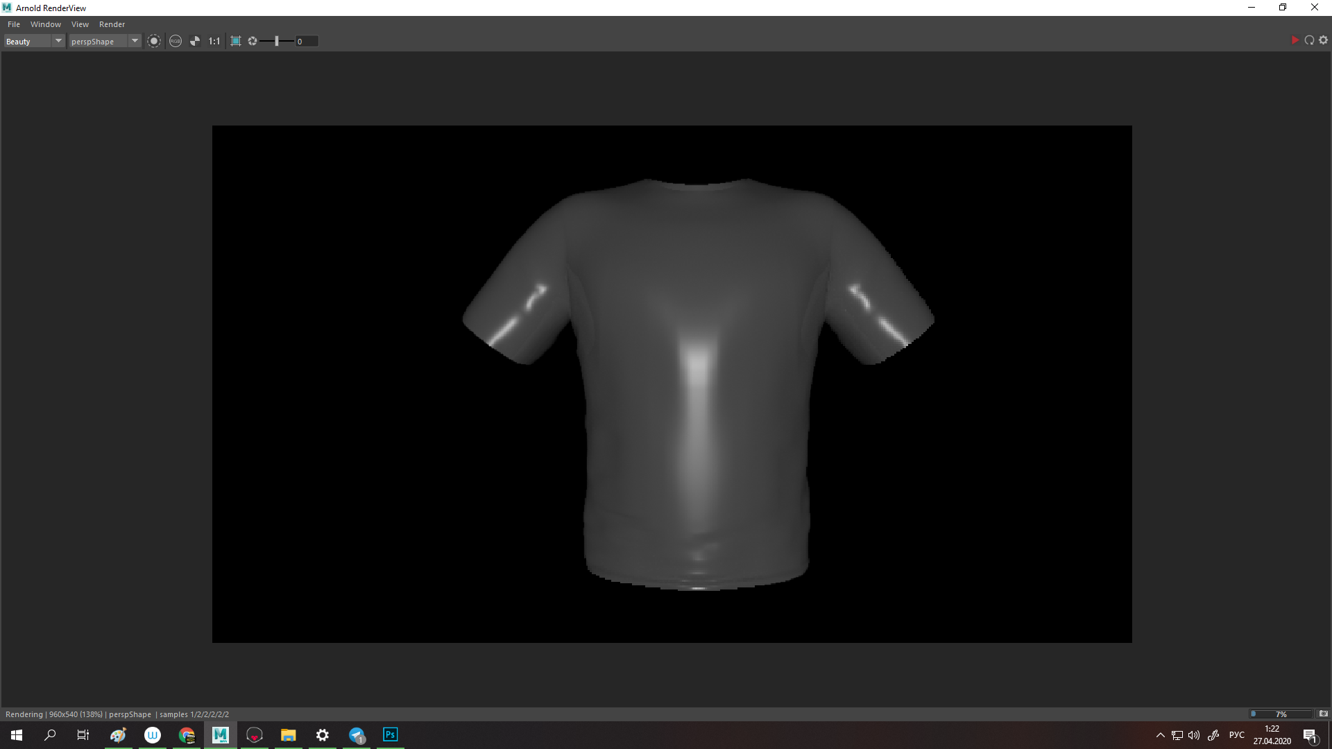Open the File menu
Image resolution: width=1332 pixels, height=749 pixels.
tap(14, 24)
